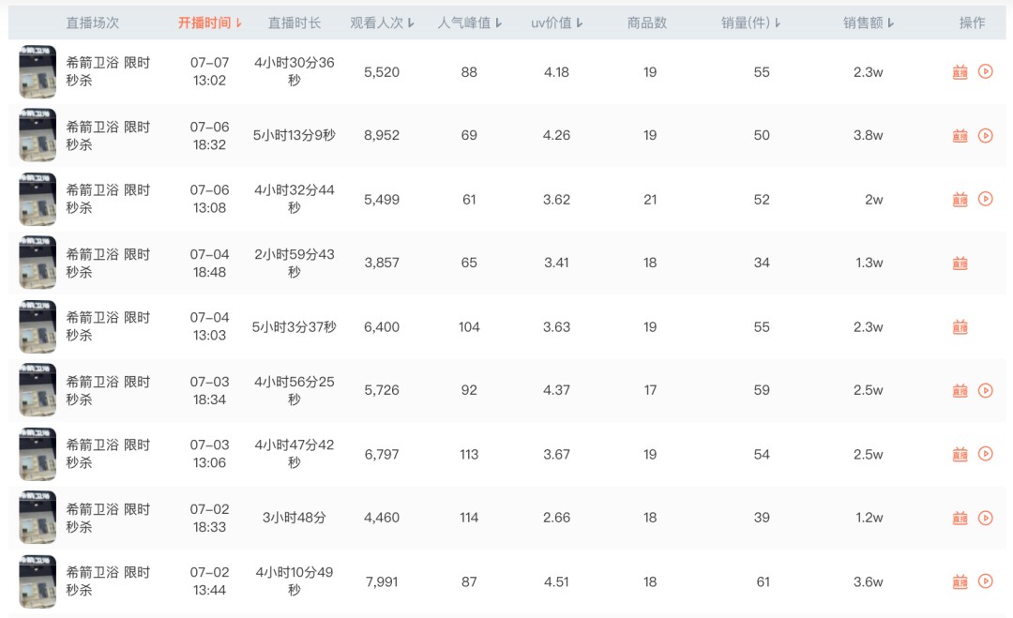Open live data icon for 07-06 13:08 session
Image resolution: width=1013 pixels, height=618 pixels.
(960, 199)
